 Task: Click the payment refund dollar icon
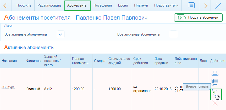click(214, 93)
